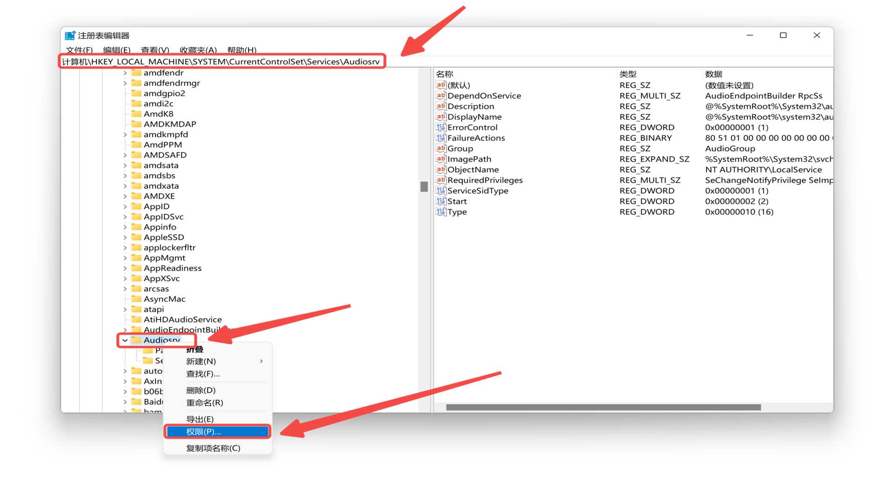Screen dimensions: 895x503
Task: Select the amdsbs tree key
Action: click(x=159, y=176)
